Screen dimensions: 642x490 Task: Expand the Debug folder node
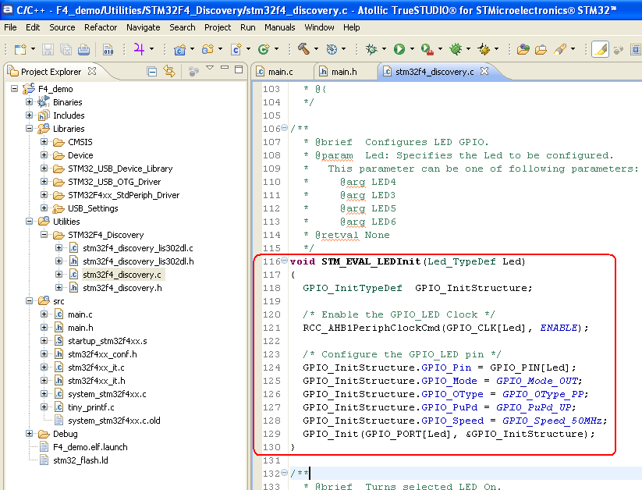[x=29, y=434]
